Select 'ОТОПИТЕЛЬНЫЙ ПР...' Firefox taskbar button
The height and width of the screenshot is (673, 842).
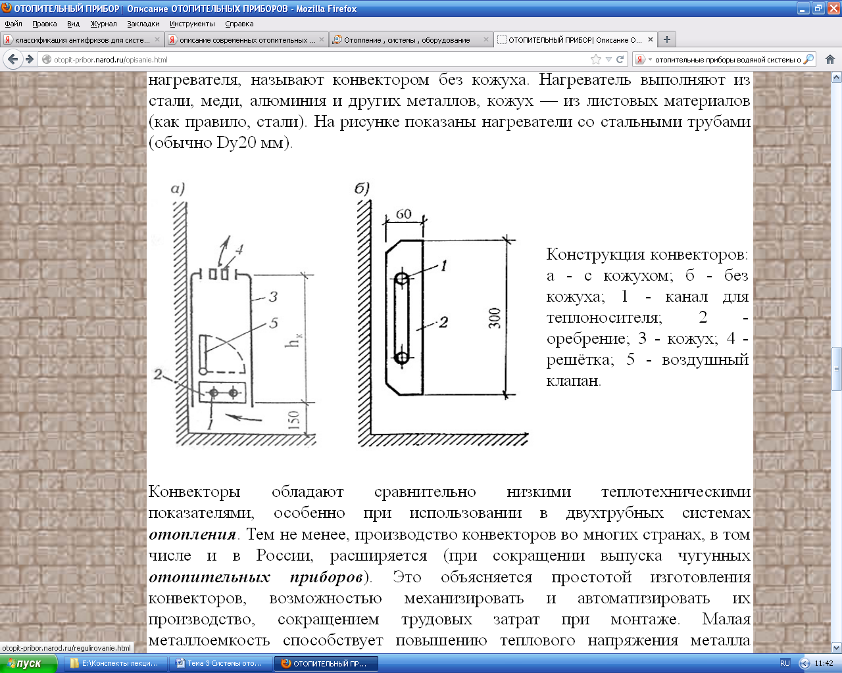coord(326,663)
